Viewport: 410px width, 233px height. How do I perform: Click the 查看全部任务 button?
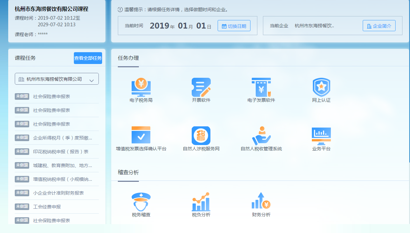(88, 58)
